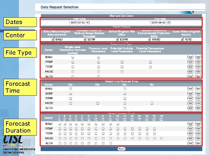This screenshot has width=209, height=156.
Task: Click Clr for KWBC forecast durations
Action: pyautogui.click(x=198, y=138)
